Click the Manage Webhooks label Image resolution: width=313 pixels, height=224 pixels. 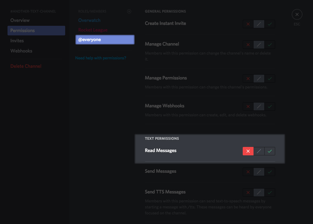tap(165, 106)
